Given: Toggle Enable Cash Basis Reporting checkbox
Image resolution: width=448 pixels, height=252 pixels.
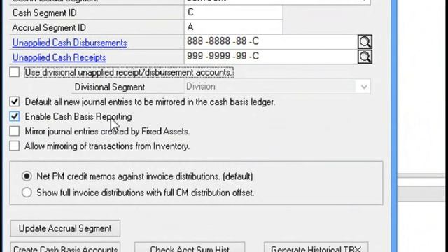Looking at the screenshot, I should tap(14, 117).
